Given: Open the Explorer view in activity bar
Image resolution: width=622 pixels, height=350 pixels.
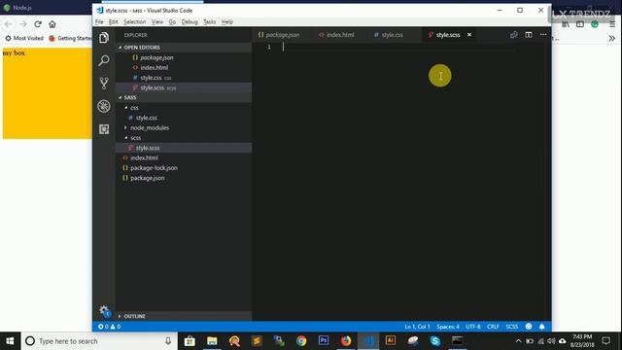Looking at the screenshot, I should point(104,38).
